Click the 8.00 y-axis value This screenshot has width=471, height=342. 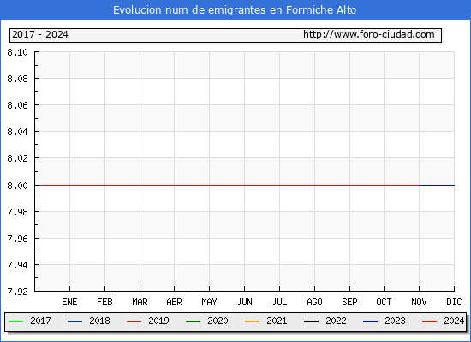pos(17,186)
